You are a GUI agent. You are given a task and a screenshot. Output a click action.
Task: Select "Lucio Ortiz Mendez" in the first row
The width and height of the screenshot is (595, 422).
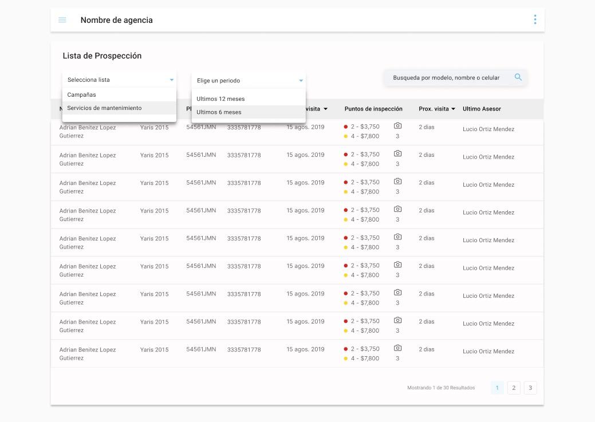coord(488,129)
